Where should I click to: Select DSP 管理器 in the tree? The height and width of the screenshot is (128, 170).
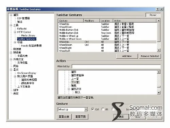(x=23, y=18)
